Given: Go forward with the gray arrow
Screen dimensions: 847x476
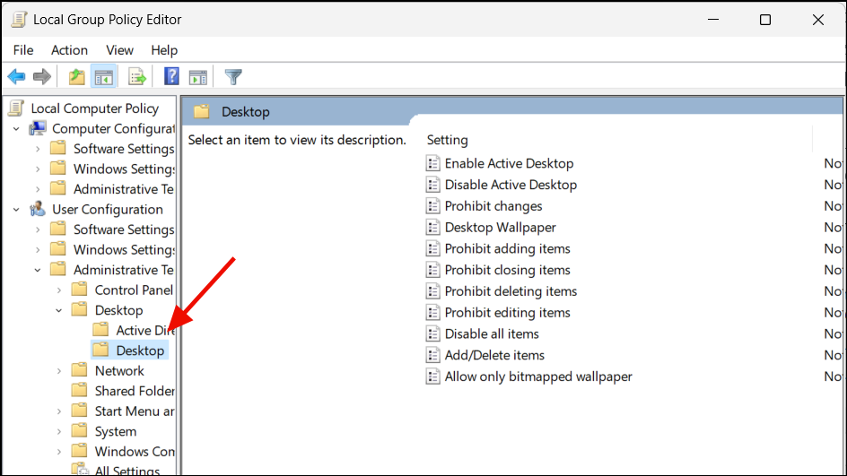Looking at the screenshot, I should pyautogui.click(x=41, y=77).
